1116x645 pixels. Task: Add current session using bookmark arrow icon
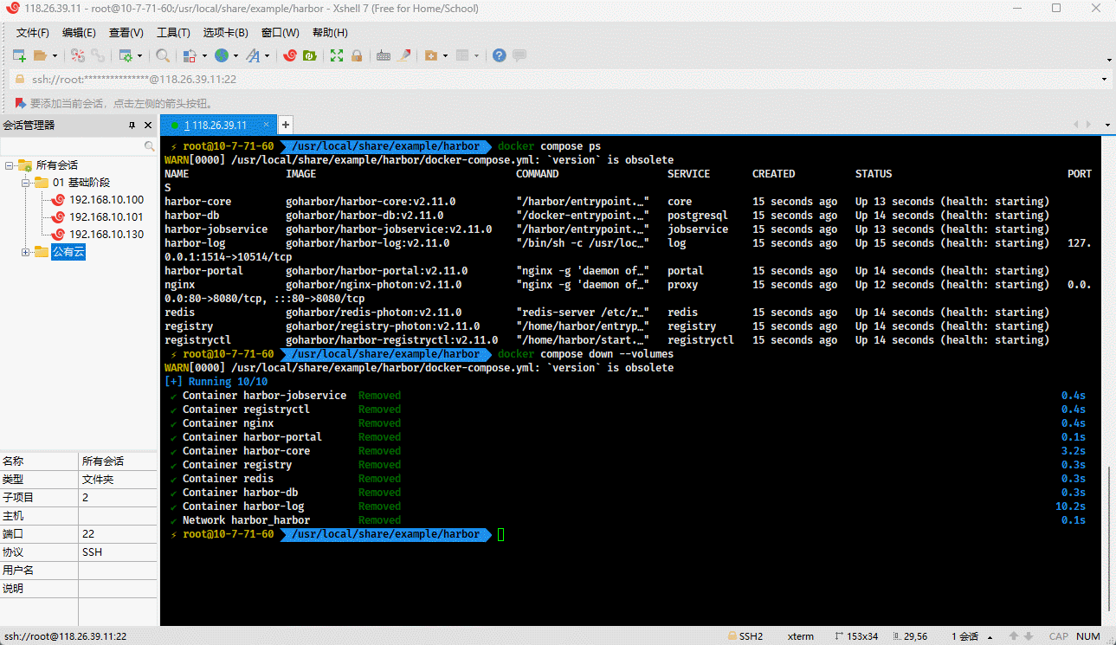point(19,103)
